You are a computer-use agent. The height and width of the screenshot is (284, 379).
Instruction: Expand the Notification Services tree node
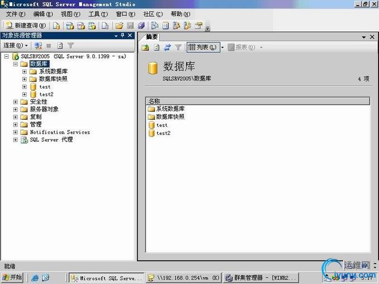16,132
